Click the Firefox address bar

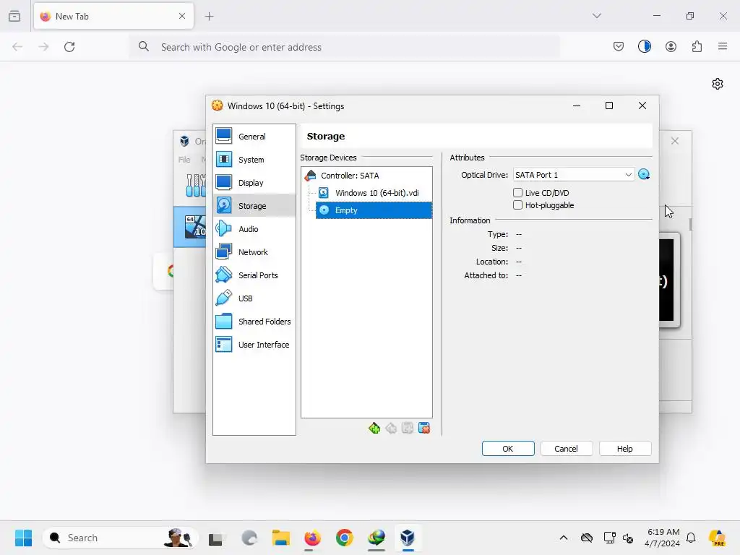pyautogui.click(x=345, y=47)
